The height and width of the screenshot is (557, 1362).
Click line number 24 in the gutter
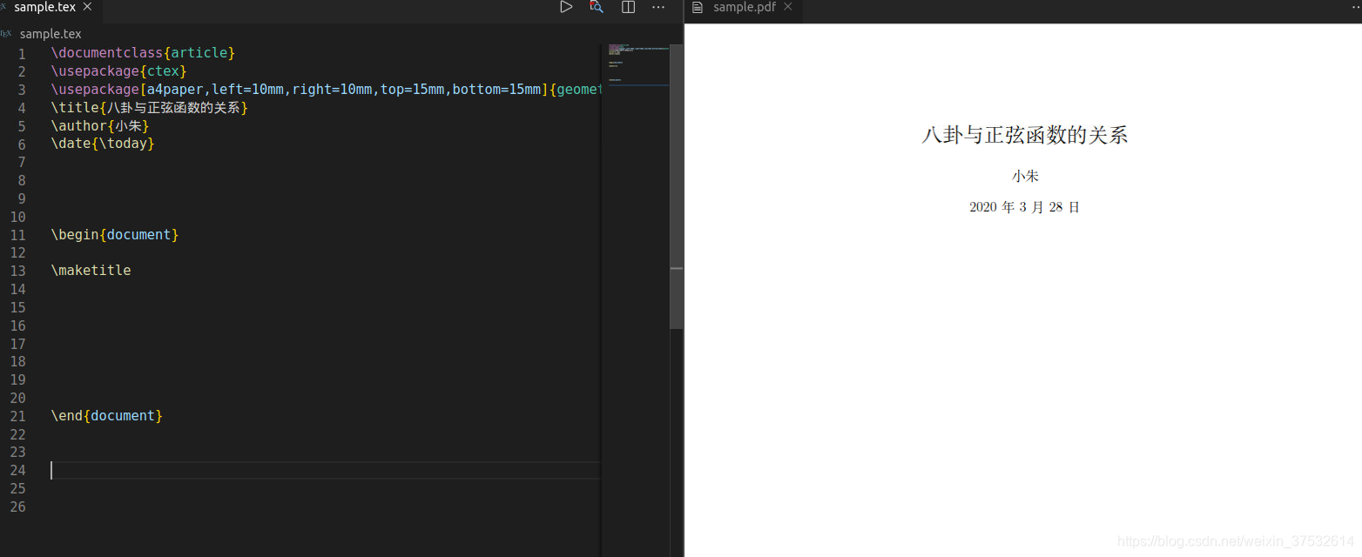(x=17, y=471)
